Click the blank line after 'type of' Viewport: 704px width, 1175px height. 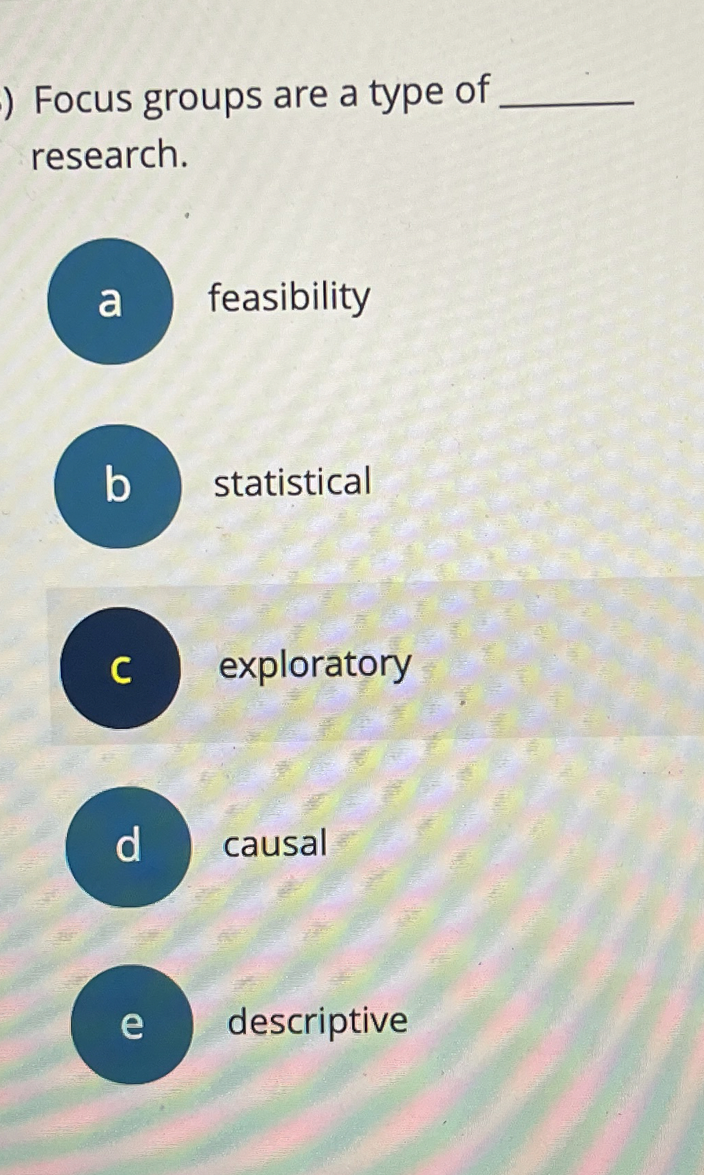(568, 102)
